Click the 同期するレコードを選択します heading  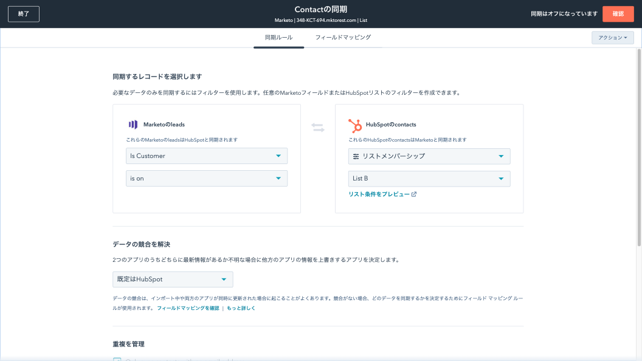point(157,77)
